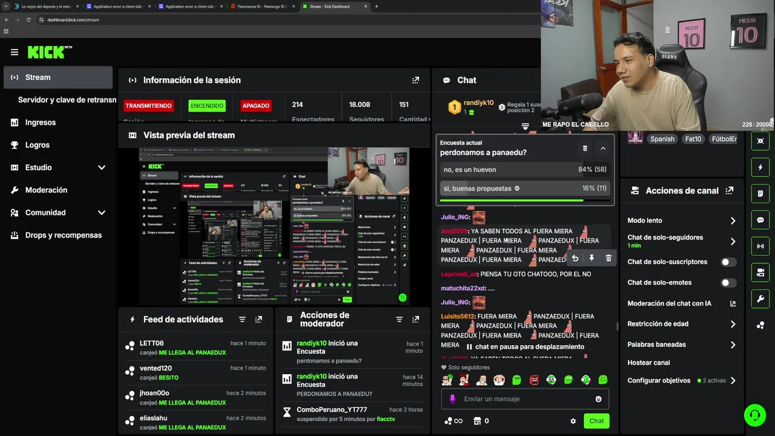Screen dimensions: 775x436
Task: Vote for 'no, es un huevon' poll option
Action: pyautogui.click(x=524, y=170)
